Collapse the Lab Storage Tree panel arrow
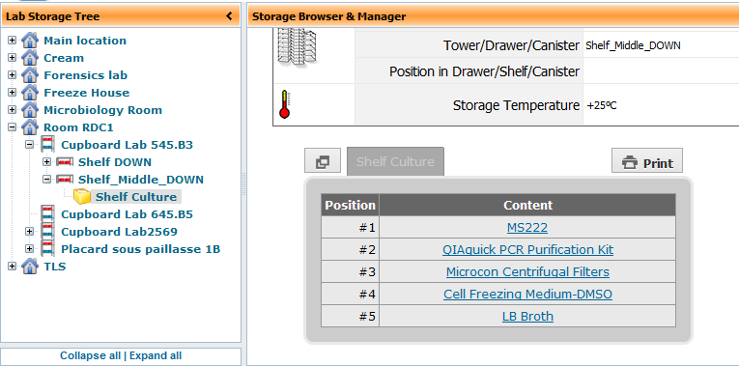Viewport: 739px width, 366px height. point(229,16)
